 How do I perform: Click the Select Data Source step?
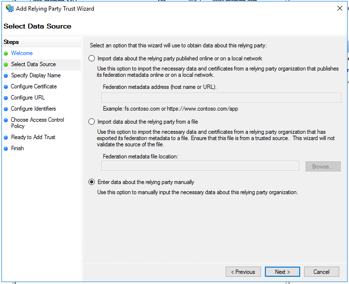click(x=33, y=64)
